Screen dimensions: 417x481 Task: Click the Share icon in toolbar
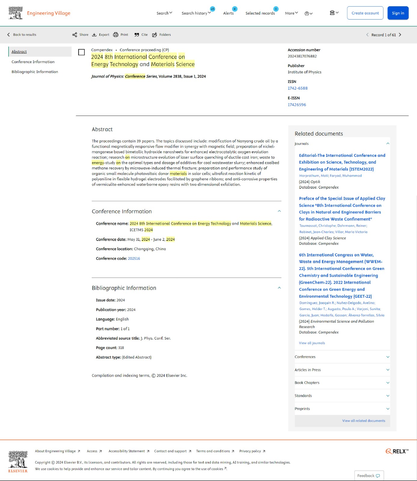pyautogui.click(x=75, y=35)
